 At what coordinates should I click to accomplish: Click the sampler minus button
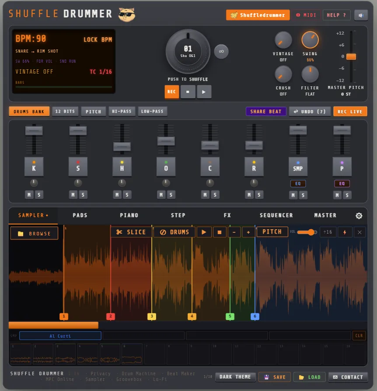tap(234, 232)
